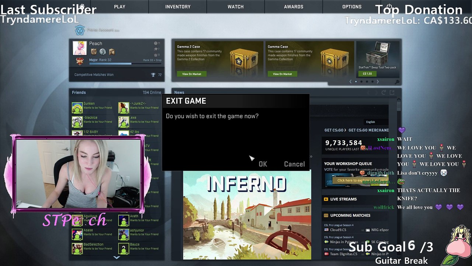472x266 pixels.
Task: Click the Inferno news image
Action: coord(247,215)
